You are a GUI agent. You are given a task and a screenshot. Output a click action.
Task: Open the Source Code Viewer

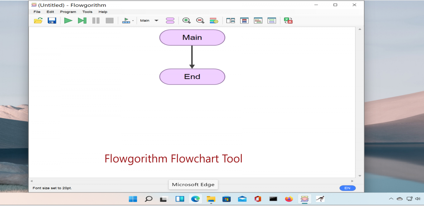pos(126,20)
